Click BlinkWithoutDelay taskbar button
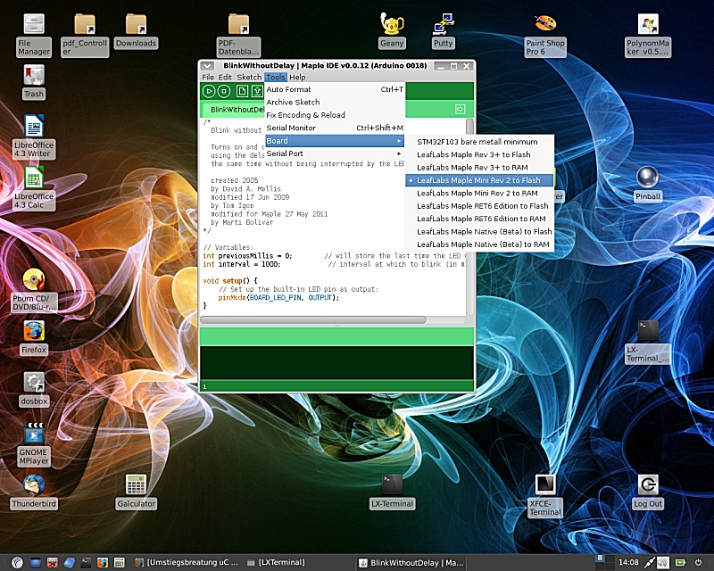The image size is (714, 571). [411, 563]
